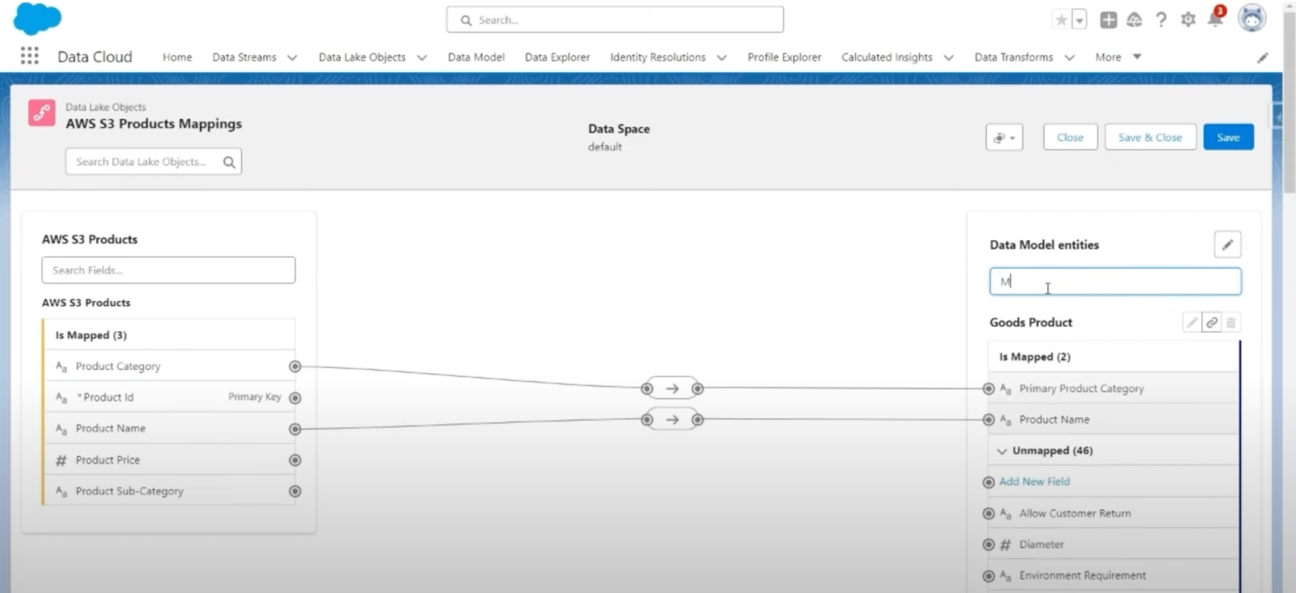
Task: Open the Data Streams tab
Action: click(x=244, y=57)
